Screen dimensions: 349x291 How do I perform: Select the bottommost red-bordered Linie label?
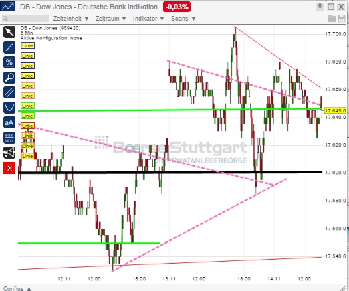[27, 156]
